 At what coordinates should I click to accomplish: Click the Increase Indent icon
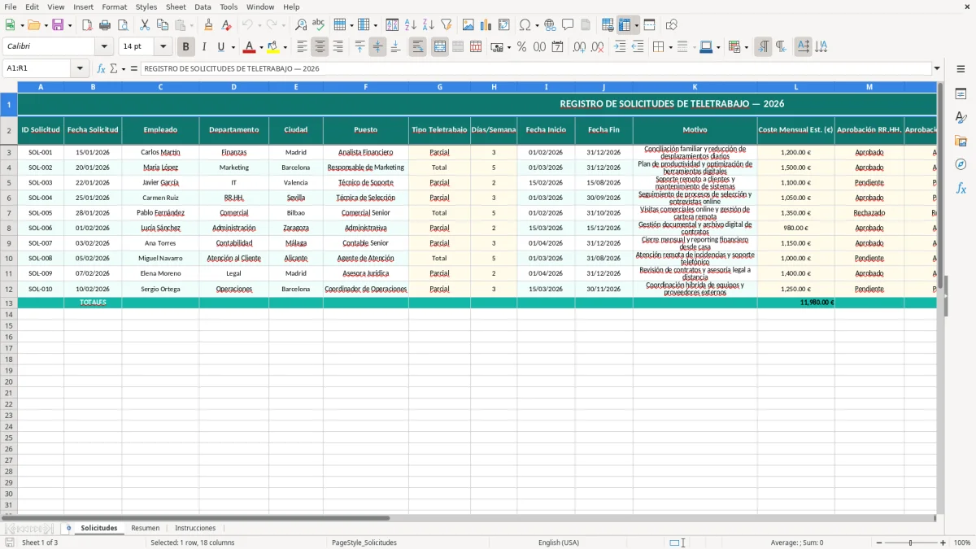(x=620, y=47)
